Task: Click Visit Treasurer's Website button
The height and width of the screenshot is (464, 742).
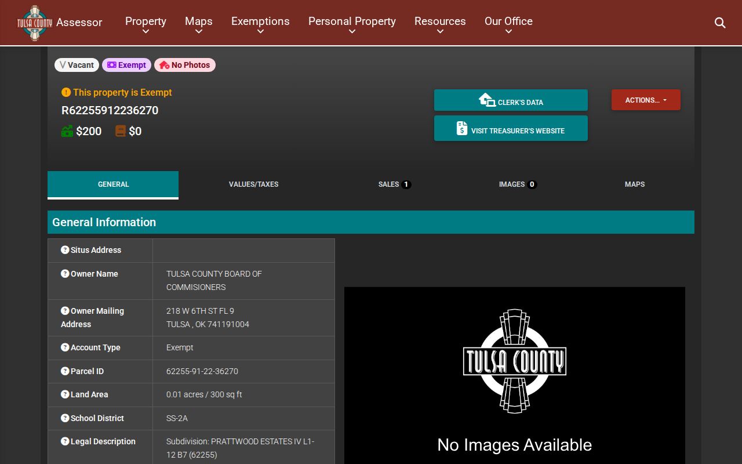Action: pyautogui.click(x=511, y=128)
